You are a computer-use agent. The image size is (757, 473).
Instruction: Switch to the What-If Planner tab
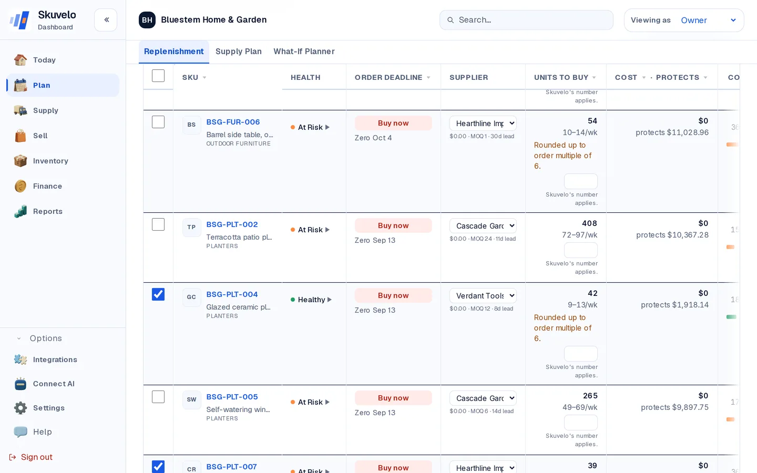point(304,52)
